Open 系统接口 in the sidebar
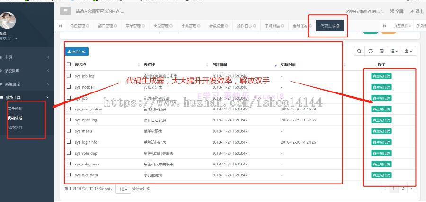The width and height of the screenshot is (426, 202). [x=15, y=128]
